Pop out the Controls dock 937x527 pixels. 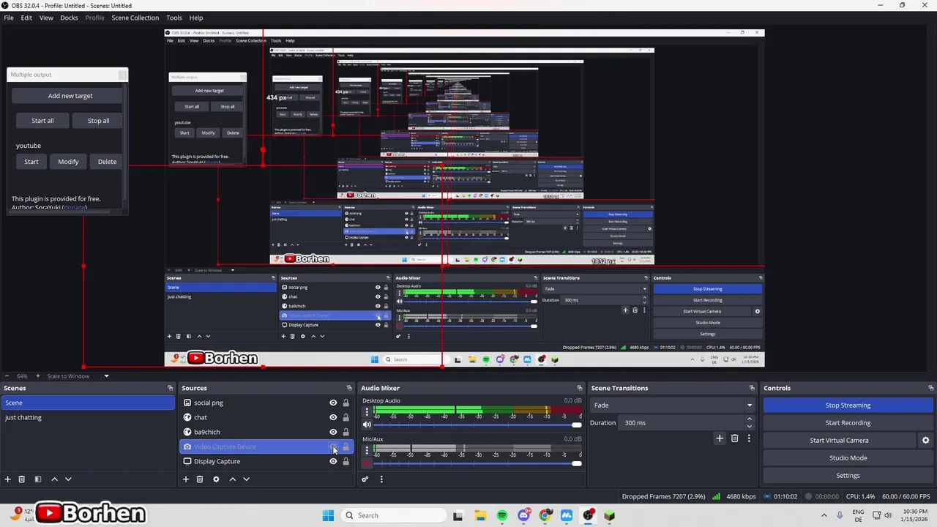pos(930,388)
